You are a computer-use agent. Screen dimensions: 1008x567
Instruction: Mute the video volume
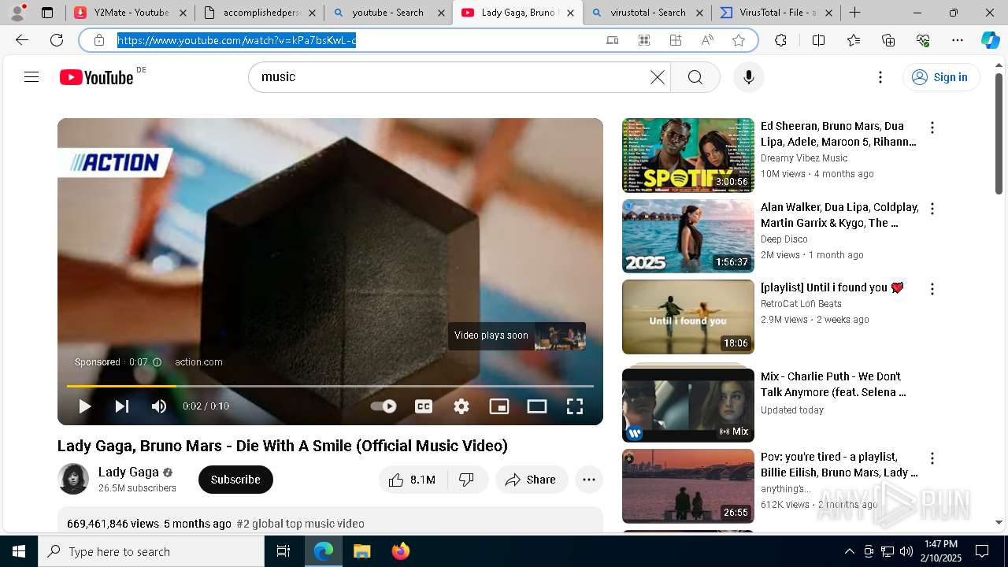click(159, 406)
